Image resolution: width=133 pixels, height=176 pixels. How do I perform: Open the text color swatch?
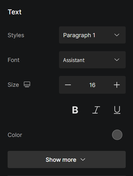click(x=117, y=135)
